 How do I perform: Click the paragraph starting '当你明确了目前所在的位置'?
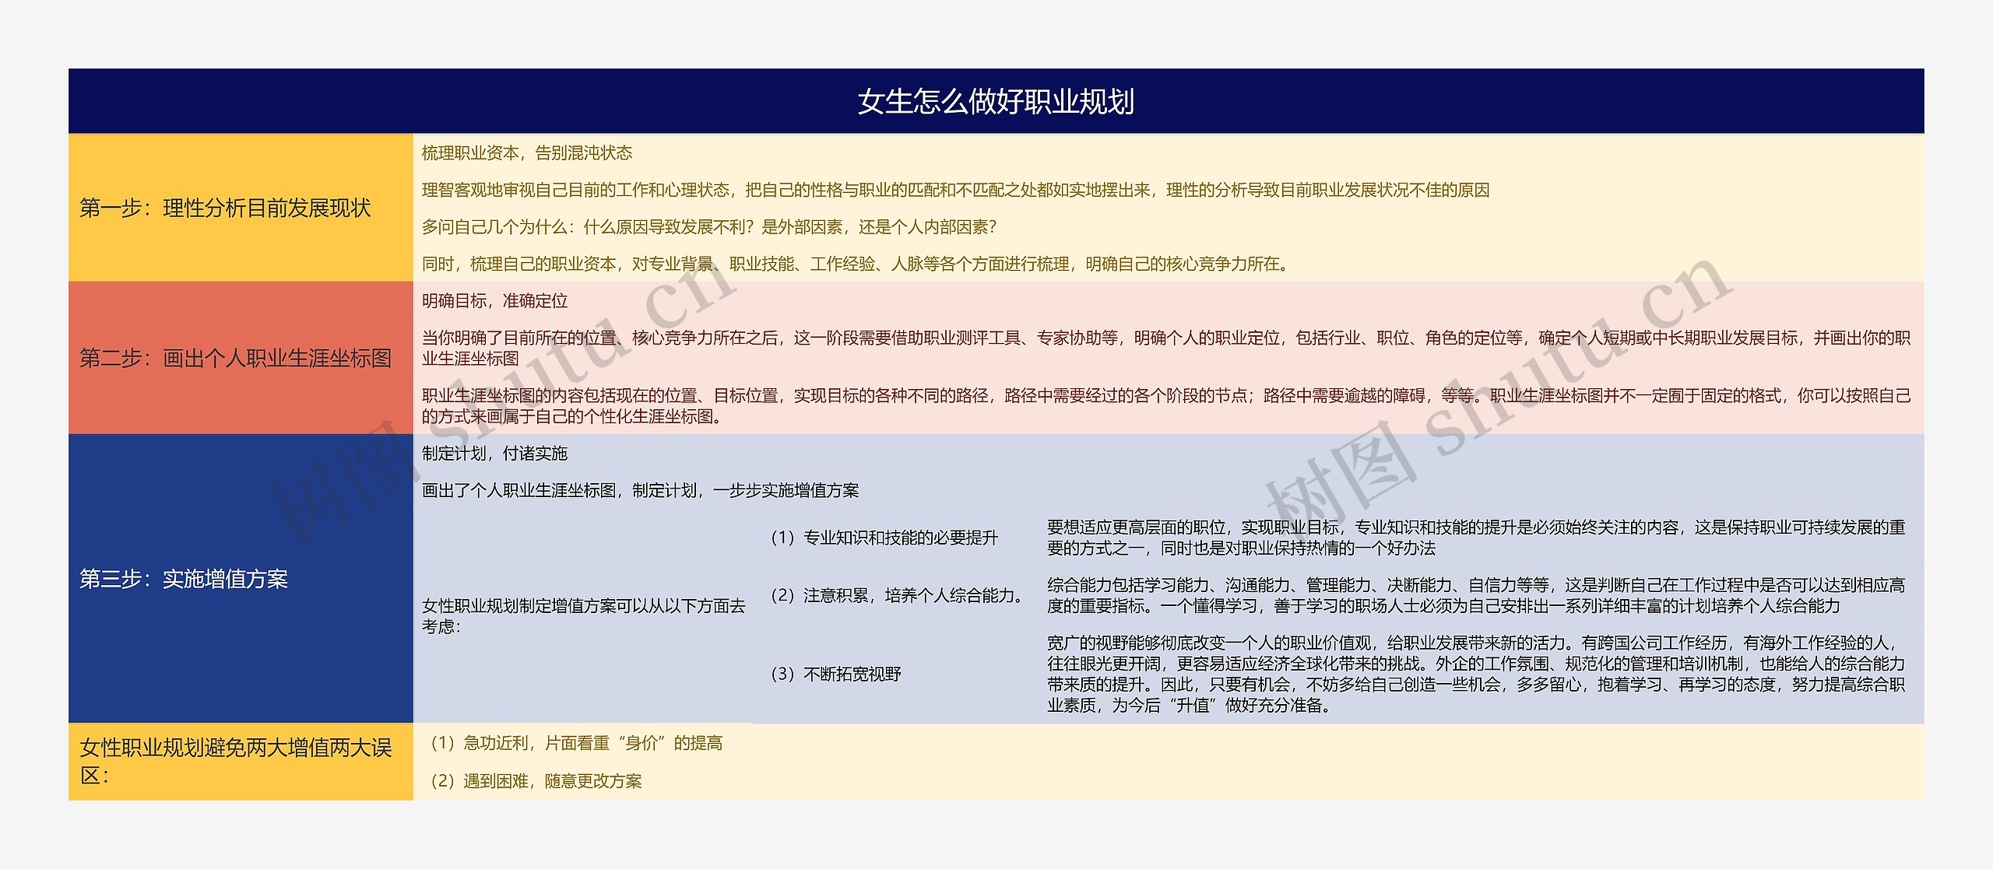(x=1165, y=348)
